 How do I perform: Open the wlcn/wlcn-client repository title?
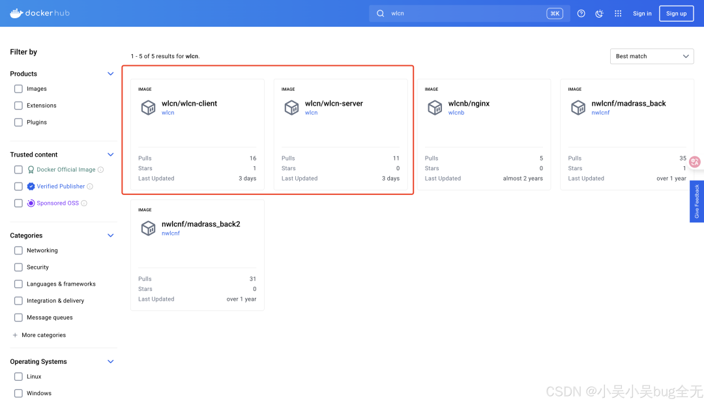tap(189, 103)
